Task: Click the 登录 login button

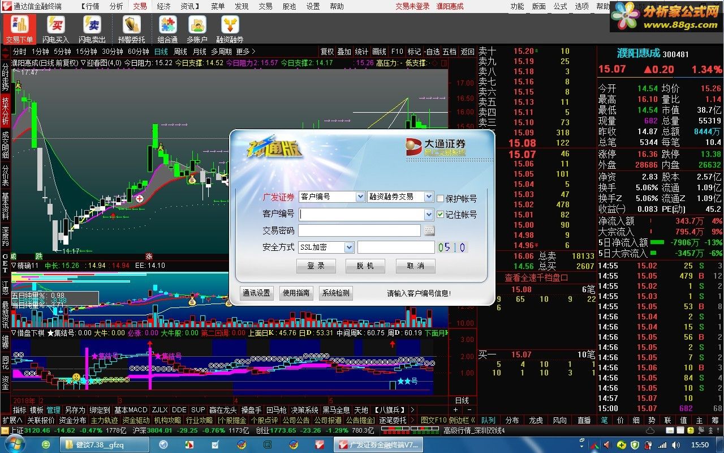Action: (316, 266)
